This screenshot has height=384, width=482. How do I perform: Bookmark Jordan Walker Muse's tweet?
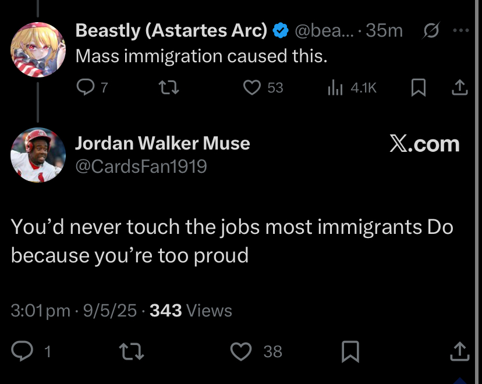click(x=350, y=351)
